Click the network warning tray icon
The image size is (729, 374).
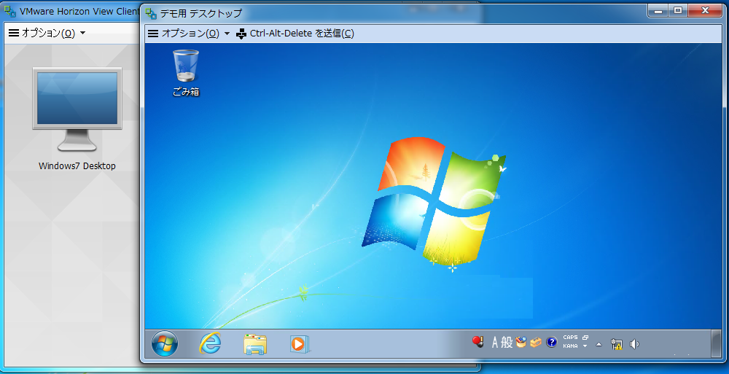617,344
